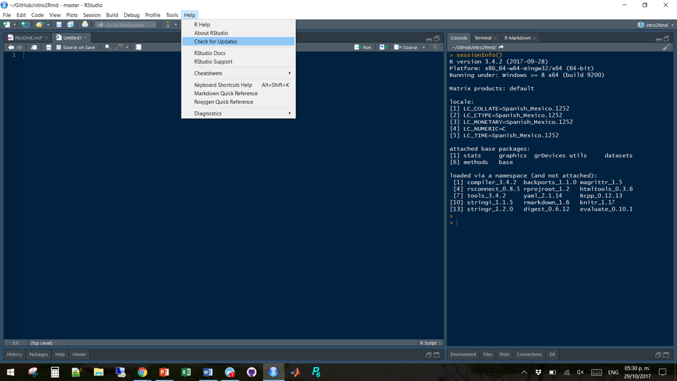Choose About RStudio menu item
The image size is (677, 381).
[x=238, y=33]
